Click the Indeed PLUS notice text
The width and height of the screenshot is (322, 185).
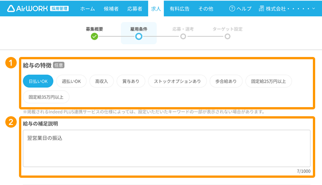pyautogui.click(x=144, y=112)
